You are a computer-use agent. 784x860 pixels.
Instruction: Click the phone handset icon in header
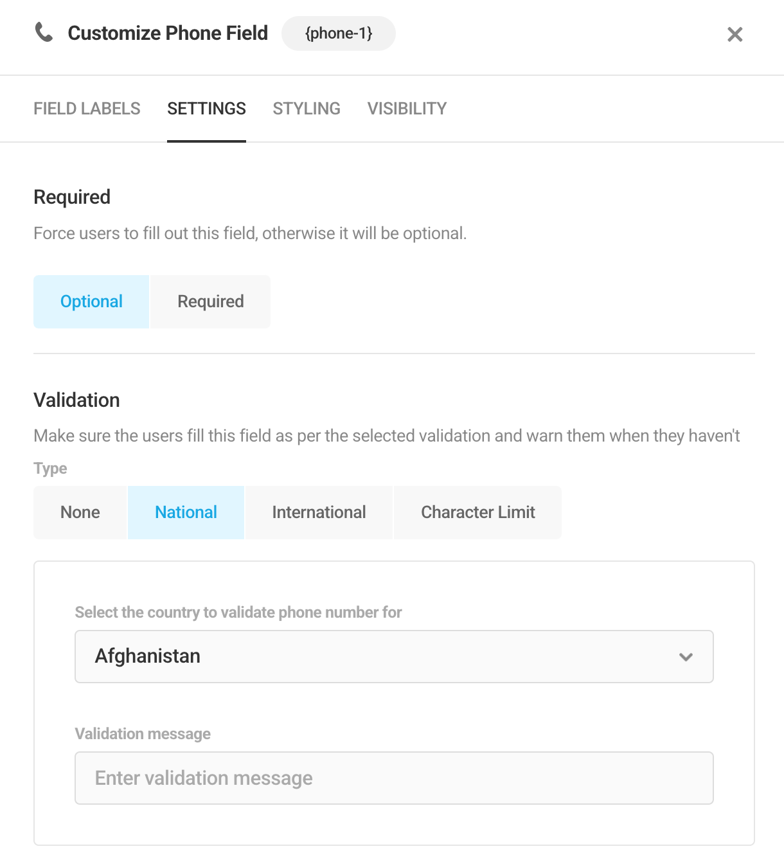(44, 32)
